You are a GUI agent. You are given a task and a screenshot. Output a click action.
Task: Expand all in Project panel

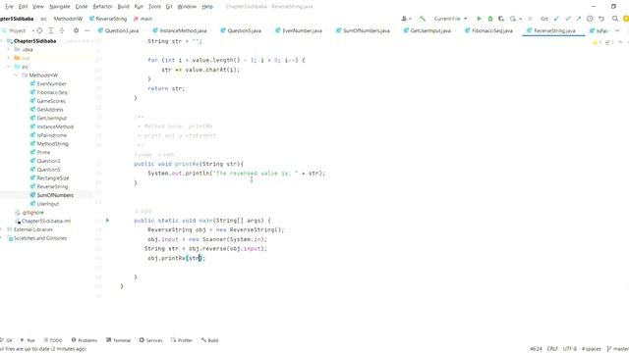click(x=50, y=30)
